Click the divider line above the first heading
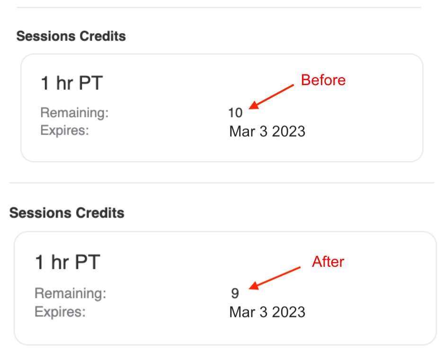The height and width of the screenshot is (351, 443). 219,8
